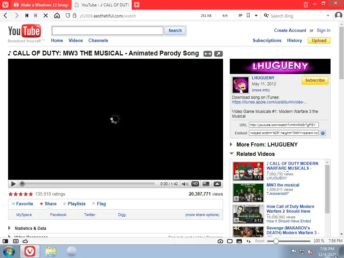Viewport: 344px width, 258px height.
Task: Click the yellow Upload button
Action: [319, 40]
